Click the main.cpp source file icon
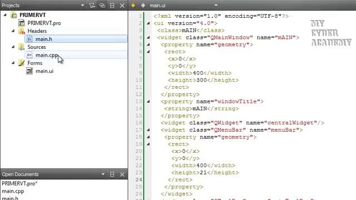Screen dimensions: 356x200 29,55
